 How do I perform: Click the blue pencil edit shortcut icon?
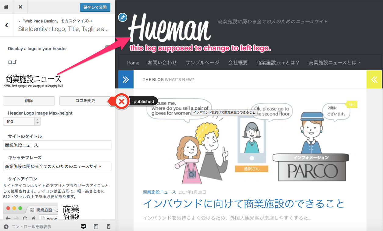[122, 17]
